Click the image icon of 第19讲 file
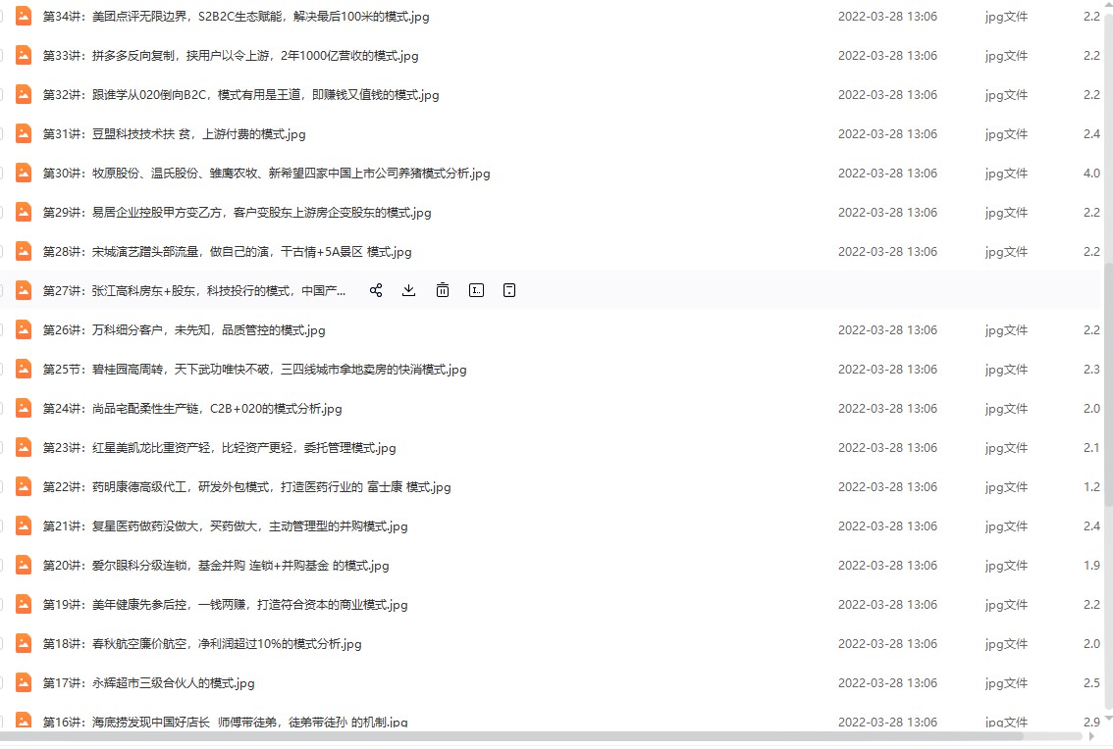Viewport: 1113px width, 749px height. click(24, 604)
